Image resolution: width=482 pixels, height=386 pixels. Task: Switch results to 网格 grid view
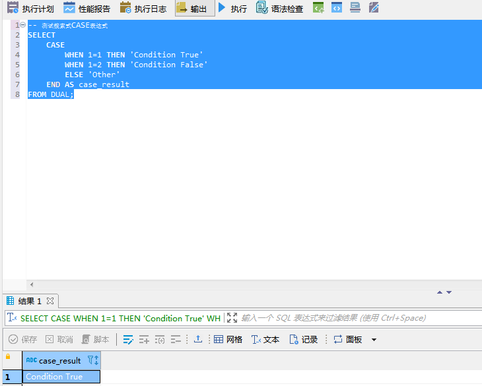point(228,339)
